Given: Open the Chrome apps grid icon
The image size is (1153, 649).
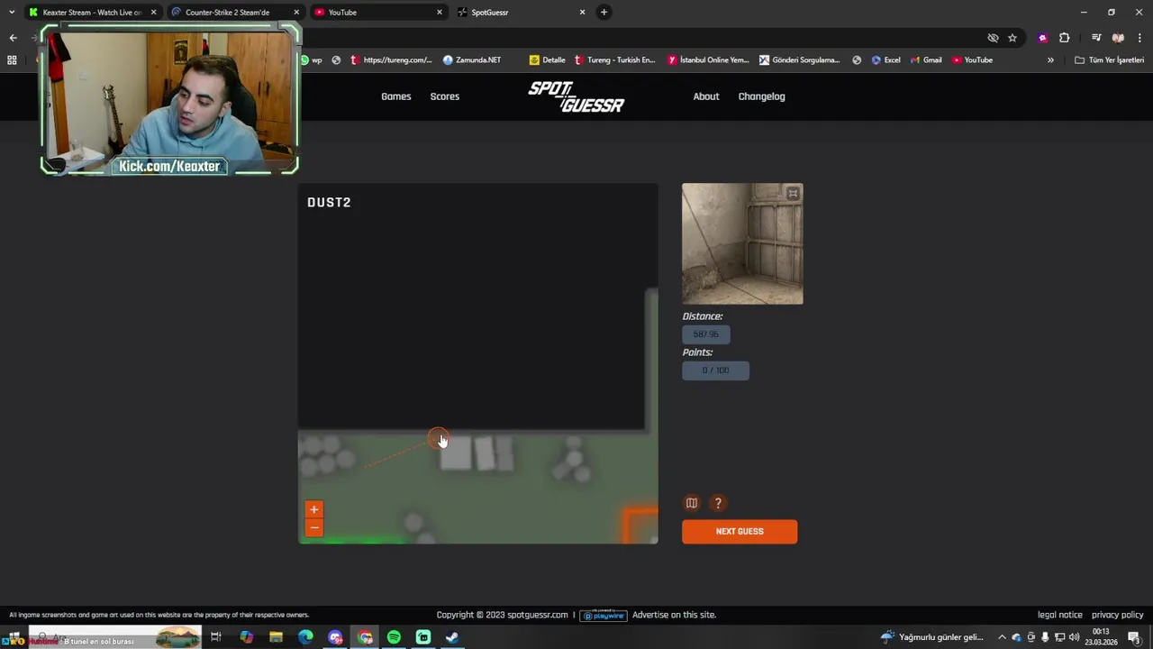Looking at the screenshot, I should point(12,60).
